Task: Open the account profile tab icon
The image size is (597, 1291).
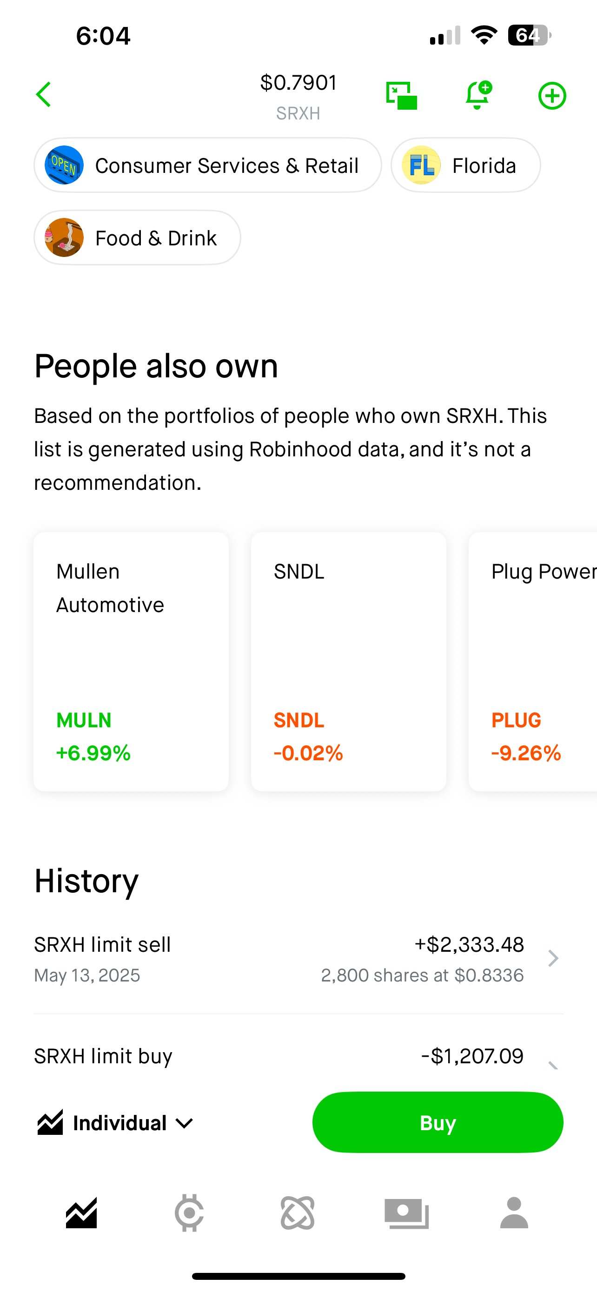Action: point(514,1213)
